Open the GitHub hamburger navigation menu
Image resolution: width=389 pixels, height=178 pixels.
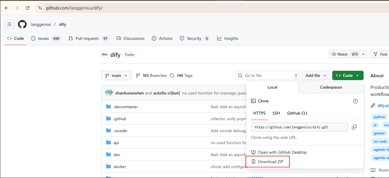pyautogui.click(x=9, y=24)
